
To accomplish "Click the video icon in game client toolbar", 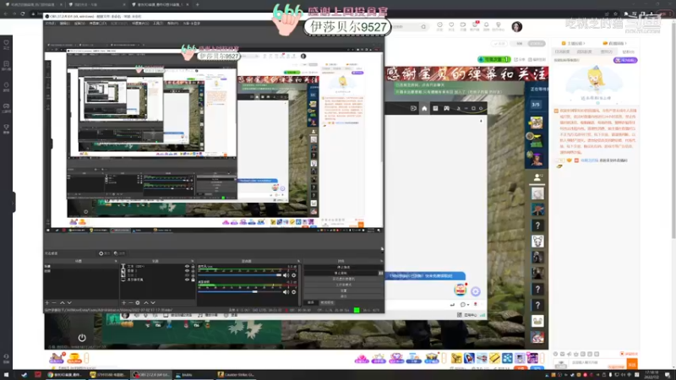I will tap(413, 108).
